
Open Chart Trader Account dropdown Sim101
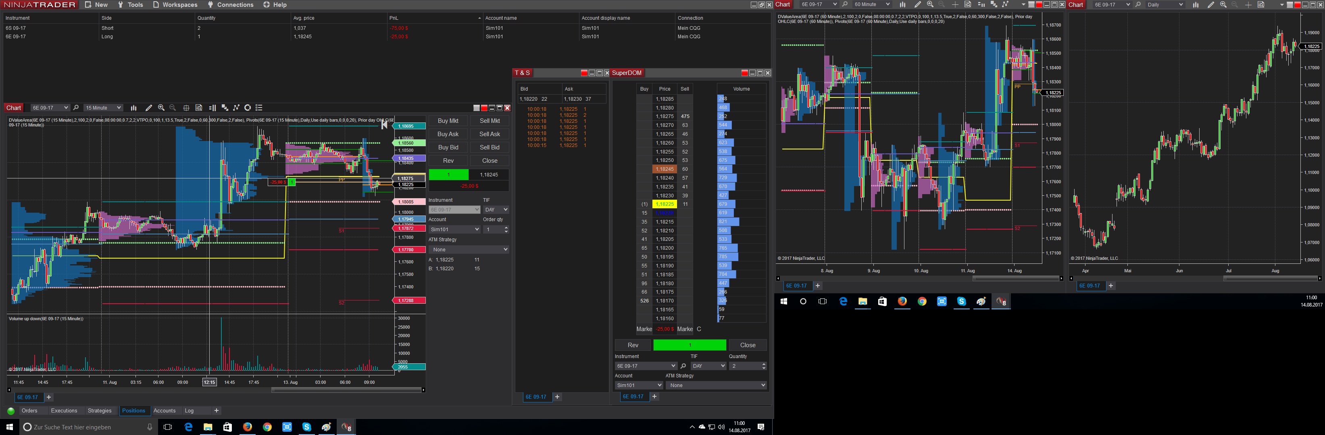[454, 230]
